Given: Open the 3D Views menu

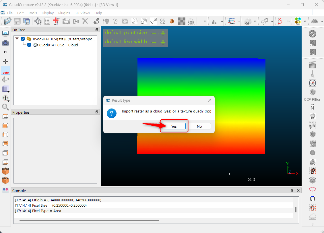Looking at the screenshot, I should (x=82, y=13).
